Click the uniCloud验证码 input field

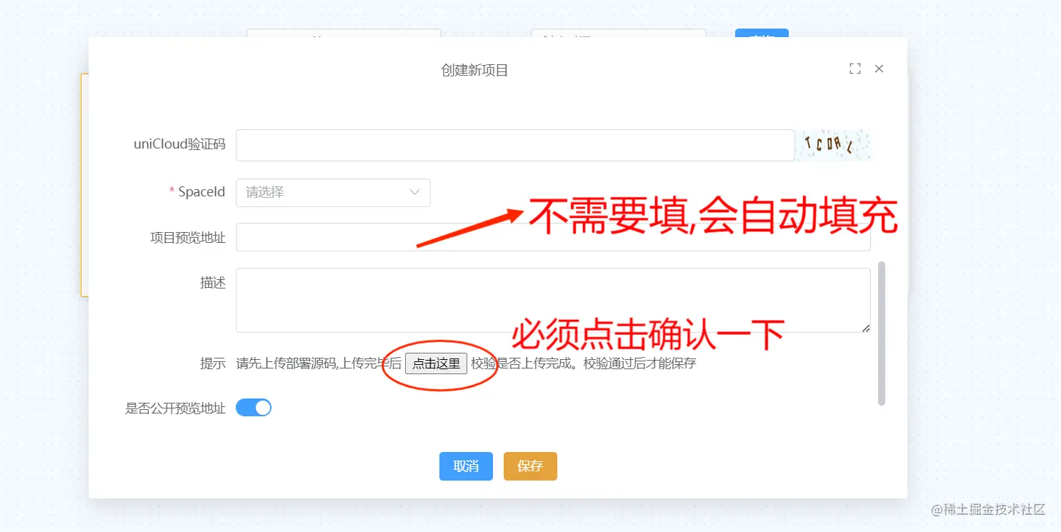[x=514, y=144]
